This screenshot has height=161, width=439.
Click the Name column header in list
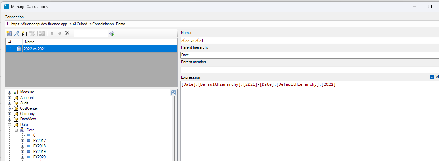100,42
